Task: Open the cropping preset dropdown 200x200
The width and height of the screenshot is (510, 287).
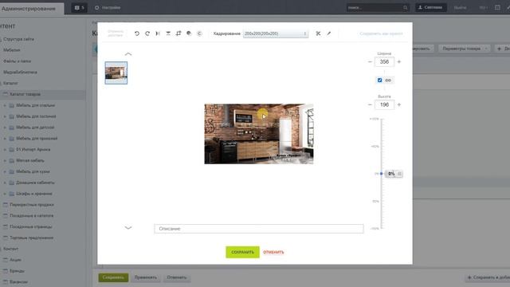Action: 276,33
